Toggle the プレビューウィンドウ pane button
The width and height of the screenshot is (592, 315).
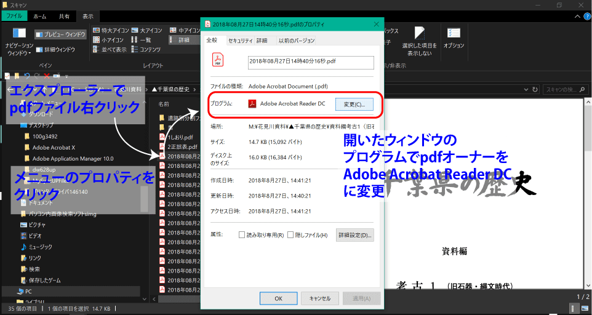pos(60,34)
